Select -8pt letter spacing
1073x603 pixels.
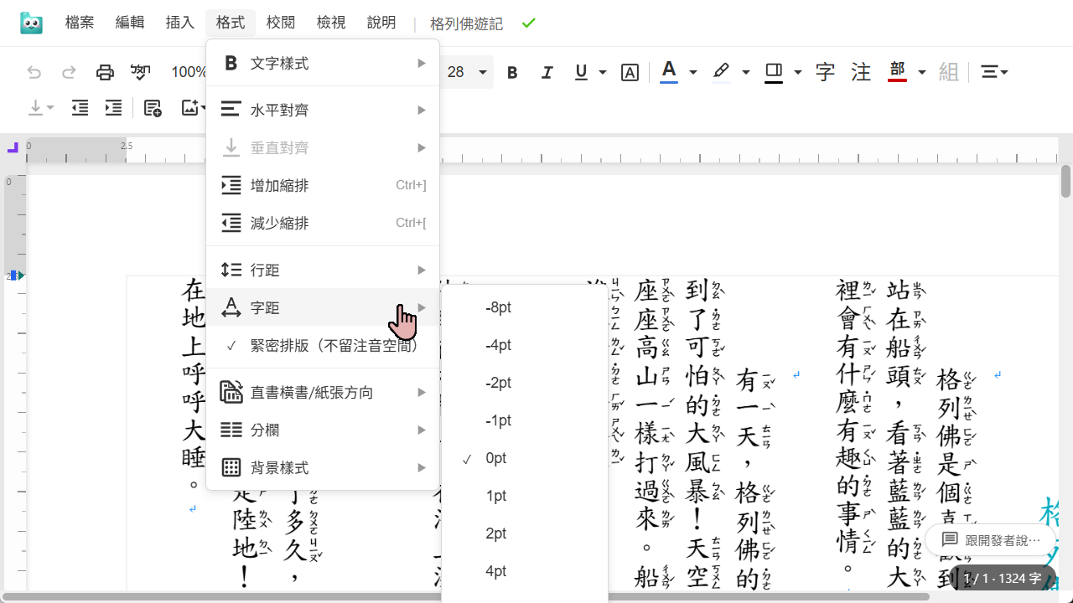(x=525, y=307)
